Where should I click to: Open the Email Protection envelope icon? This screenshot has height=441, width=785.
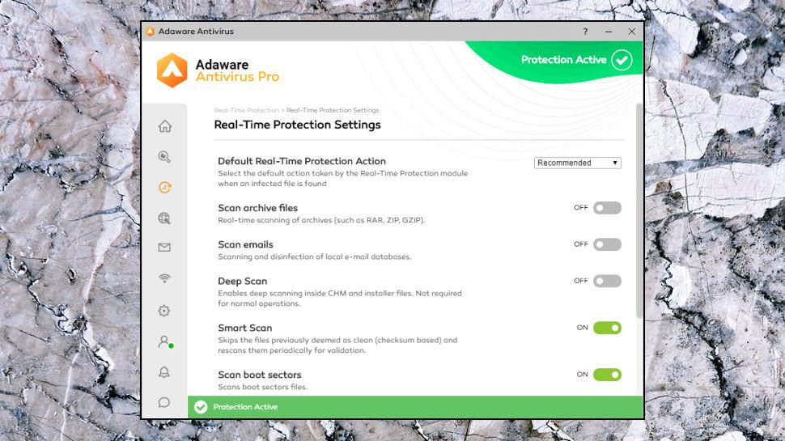pyautogui.click(x=164, y=248)
